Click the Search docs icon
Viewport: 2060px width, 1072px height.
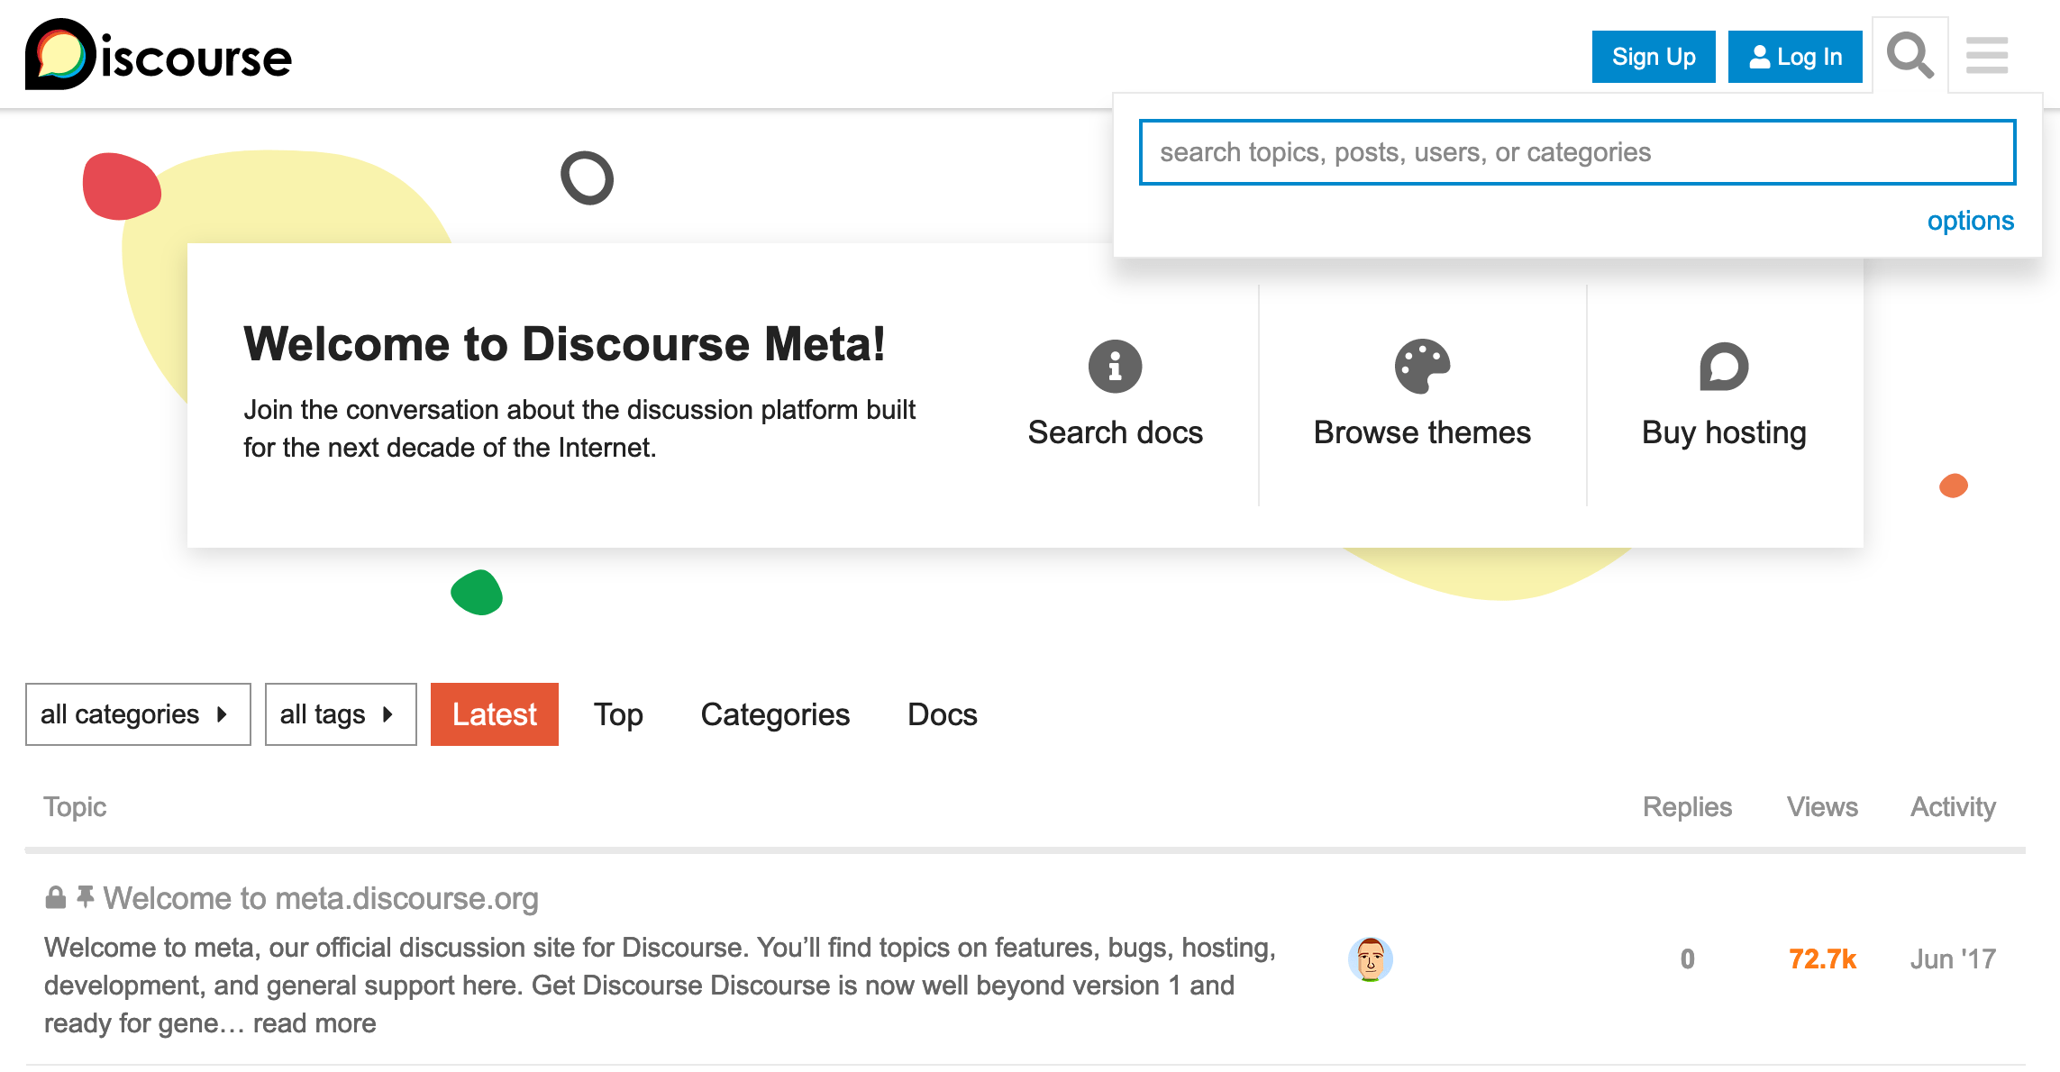(1116, 367)
